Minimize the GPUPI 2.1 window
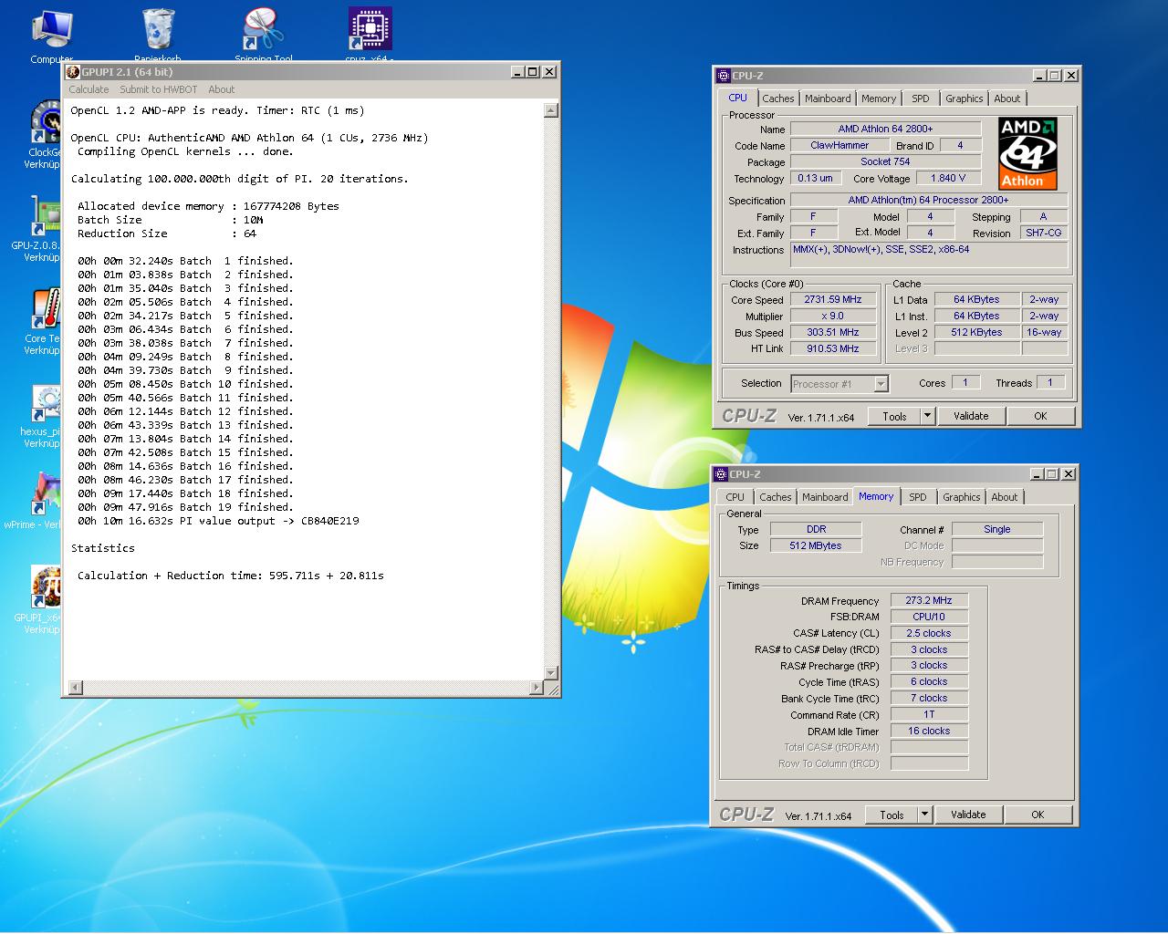The height and width of the screenshot is (934, 1168). 518,72
